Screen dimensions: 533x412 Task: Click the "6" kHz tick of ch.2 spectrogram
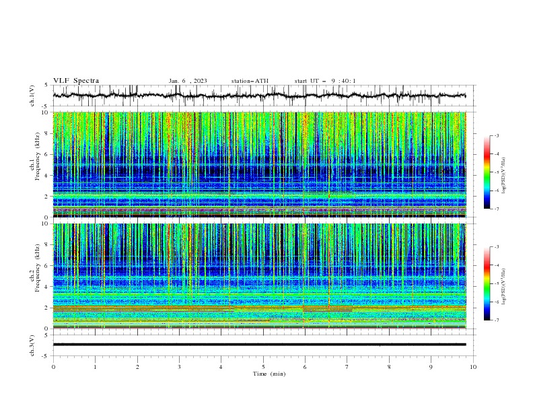[47, 265]
